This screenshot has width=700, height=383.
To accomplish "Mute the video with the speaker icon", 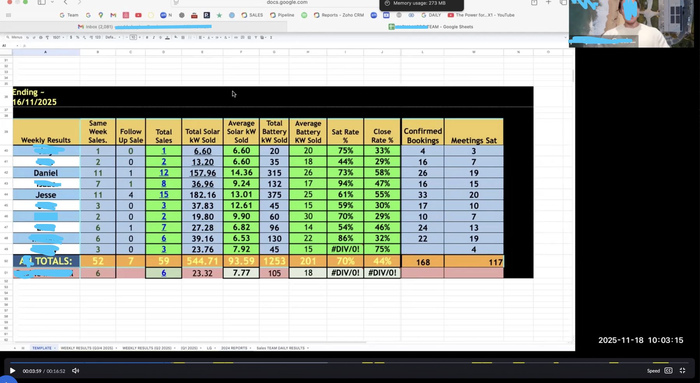I will (75, 371).
